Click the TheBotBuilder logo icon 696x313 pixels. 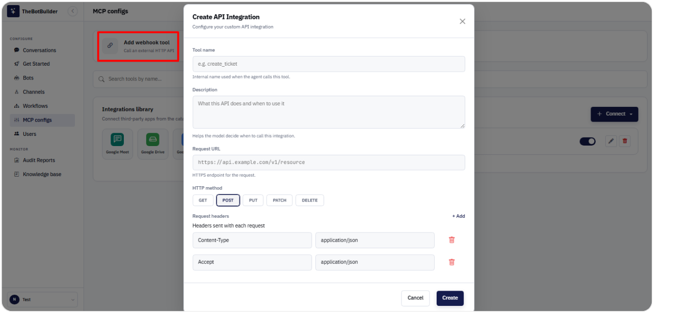(x=13, y=11)
